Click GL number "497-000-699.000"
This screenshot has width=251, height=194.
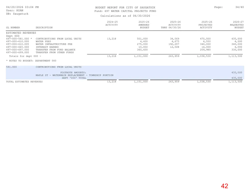(x=18, y=52)
